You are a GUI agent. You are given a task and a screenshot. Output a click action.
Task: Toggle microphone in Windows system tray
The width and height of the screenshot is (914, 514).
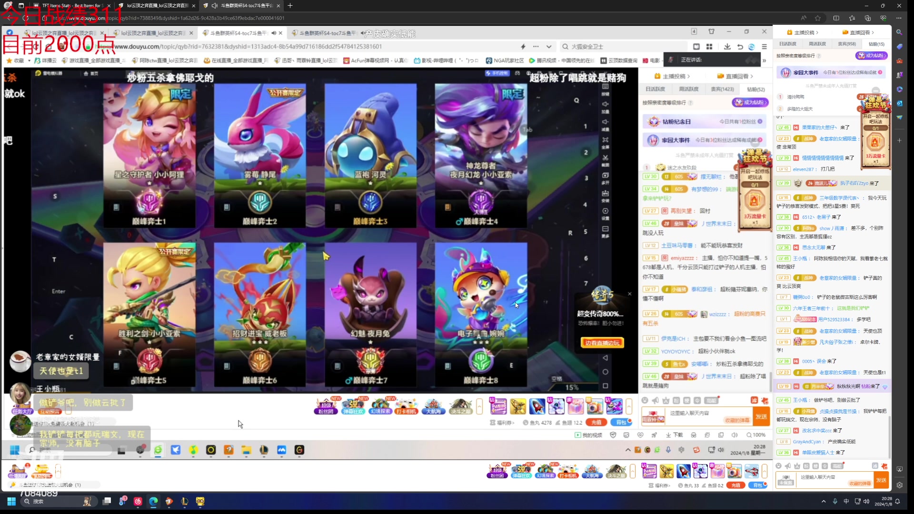835,501
